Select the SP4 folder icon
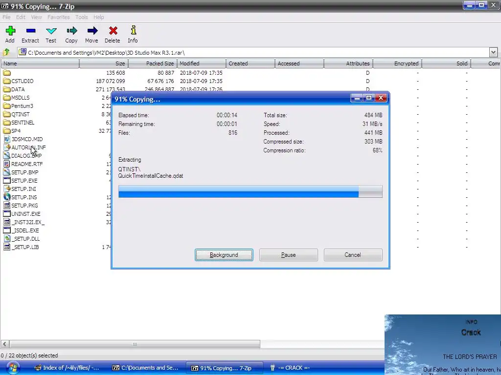Viewport: 501px width, 375px height. click(7, 131)
